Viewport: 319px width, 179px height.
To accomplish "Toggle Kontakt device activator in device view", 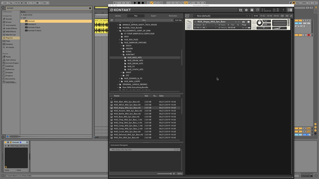I will coord(6,142).
